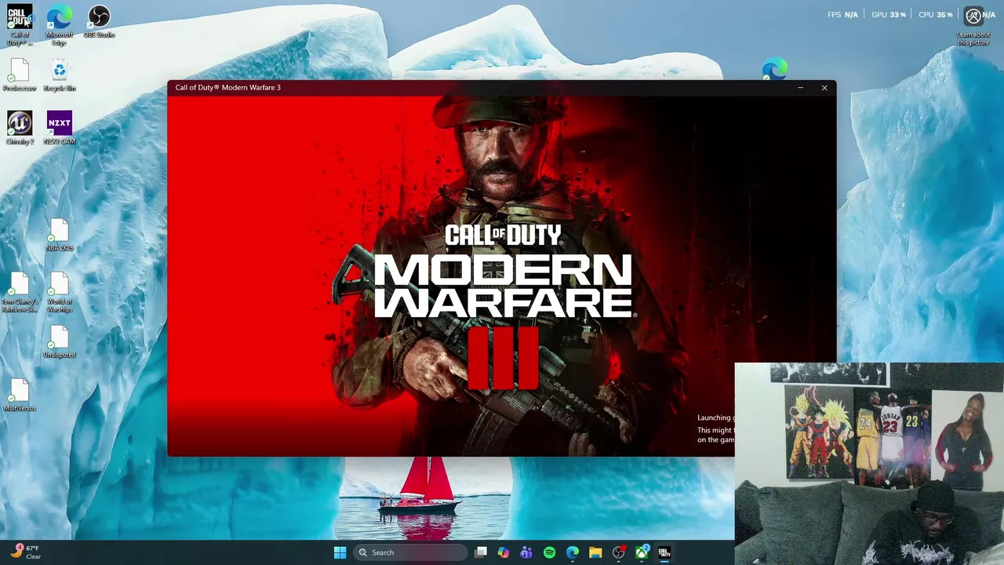Select the Undisputed desktop icon
Screen dimensions: 1004x565
[x=60, y=342]
